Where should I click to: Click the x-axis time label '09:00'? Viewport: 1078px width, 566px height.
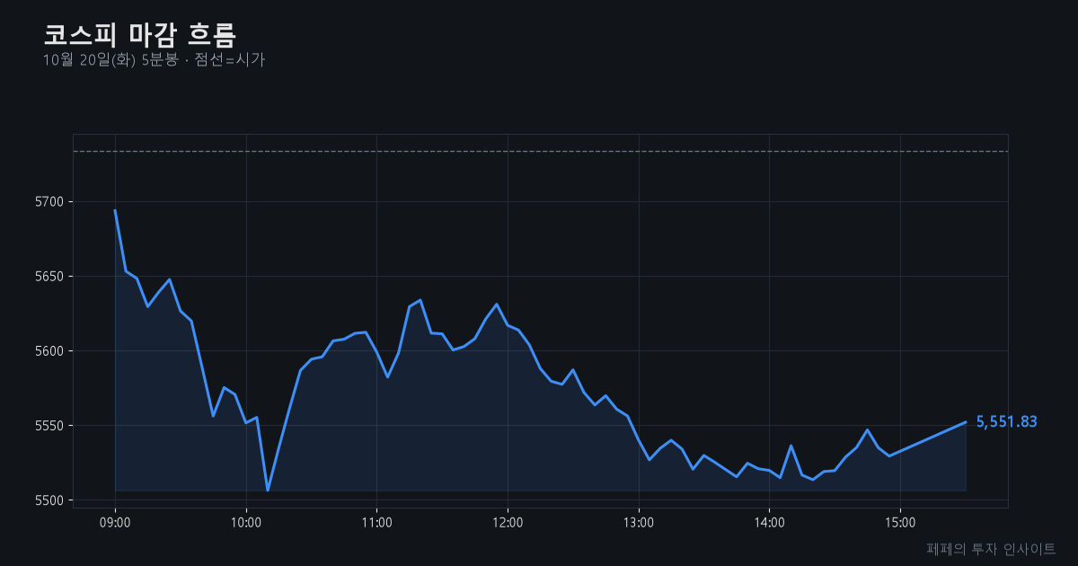(115, 522)
